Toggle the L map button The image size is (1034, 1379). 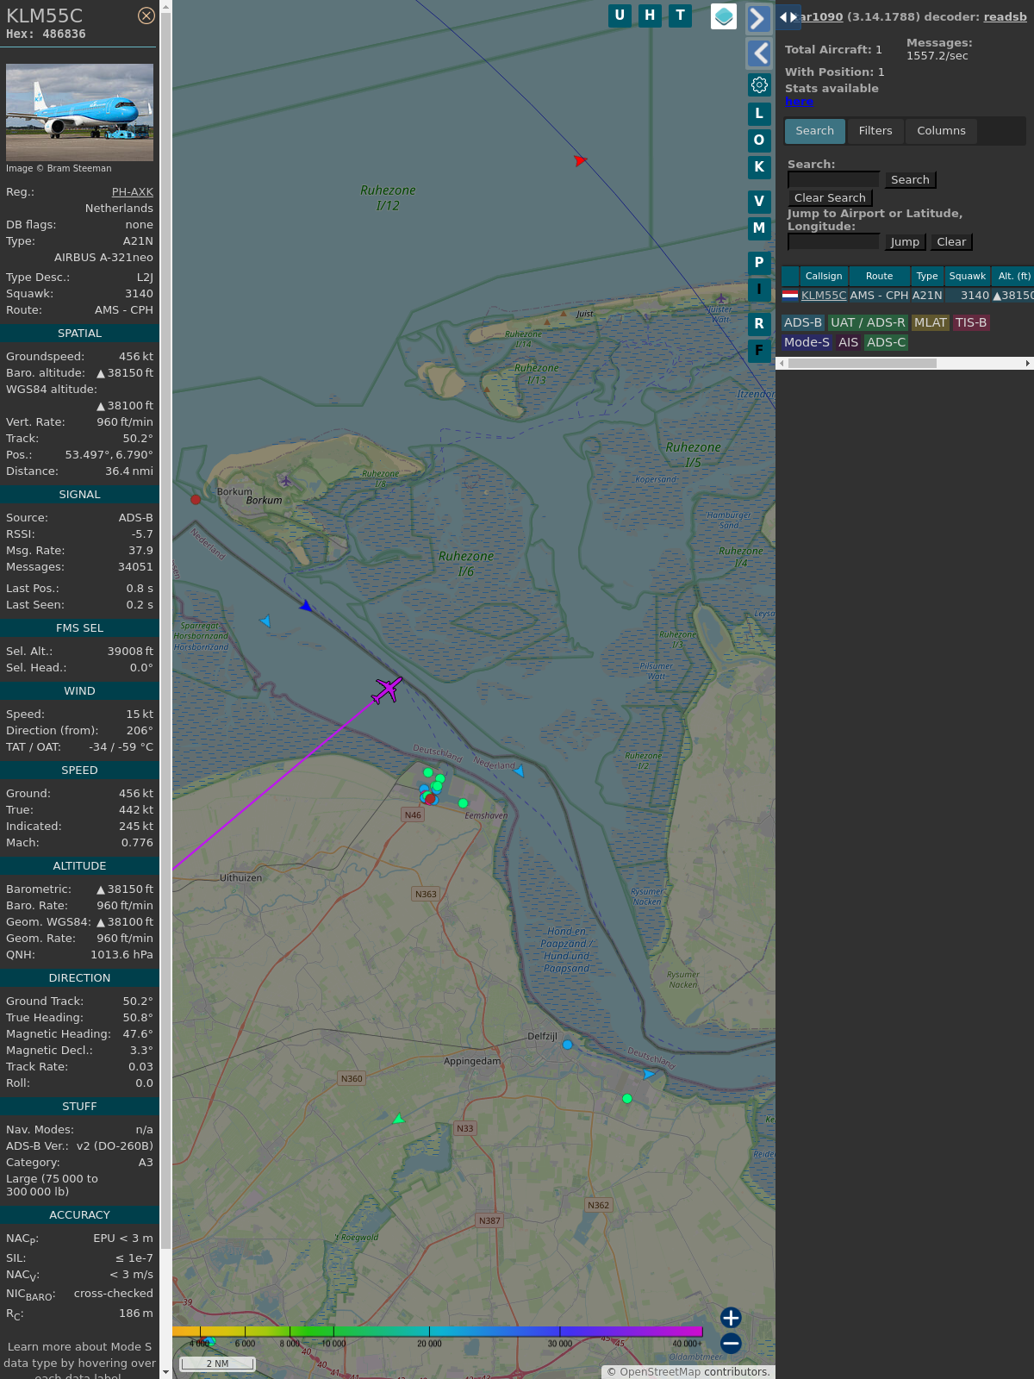point(759,114)
